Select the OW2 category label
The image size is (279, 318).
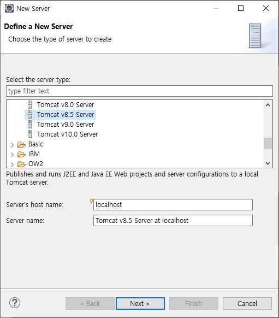[x=35, y=164]
